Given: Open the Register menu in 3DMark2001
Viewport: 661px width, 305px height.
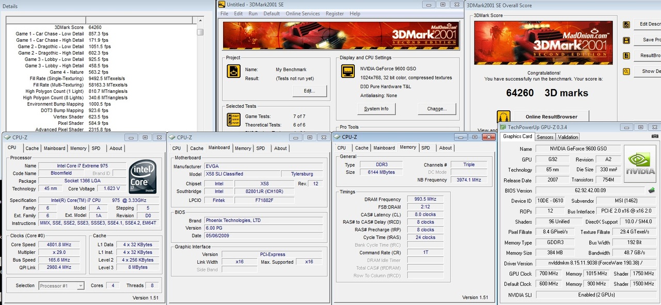Looking at the screenshot, I should [x=335, y=14].
